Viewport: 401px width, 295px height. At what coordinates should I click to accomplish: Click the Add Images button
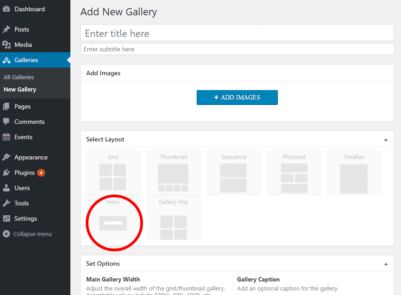[237, 97]
